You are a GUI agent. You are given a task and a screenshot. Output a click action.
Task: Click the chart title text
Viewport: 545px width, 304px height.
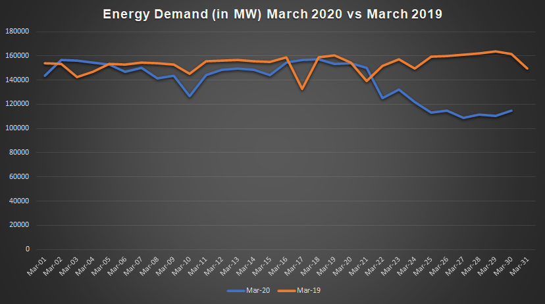[x=272, y=13]
